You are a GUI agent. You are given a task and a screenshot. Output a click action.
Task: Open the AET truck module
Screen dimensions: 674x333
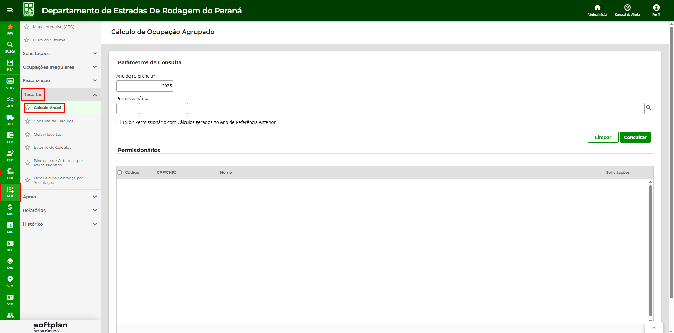point(10,120)
